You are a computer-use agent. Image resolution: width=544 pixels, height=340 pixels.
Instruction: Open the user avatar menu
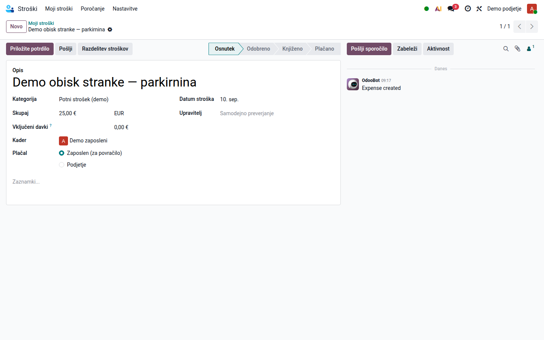pos(532,9)
